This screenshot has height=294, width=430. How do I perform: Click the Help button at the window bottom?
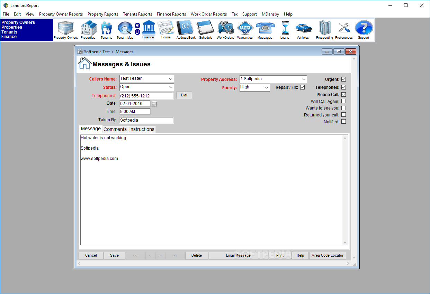click(x=301, y=255)
